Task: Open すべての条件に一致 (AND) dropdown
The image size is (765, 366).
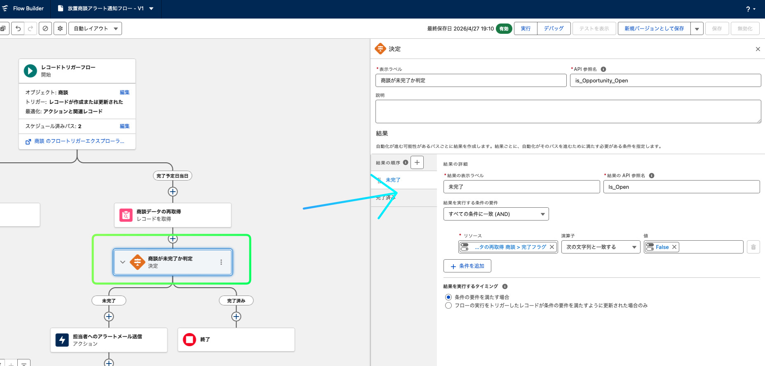Action: pos(496,214)
